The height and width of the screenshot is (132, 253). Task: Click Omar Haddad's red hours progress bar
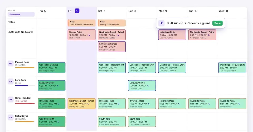(x=25, y=104)
